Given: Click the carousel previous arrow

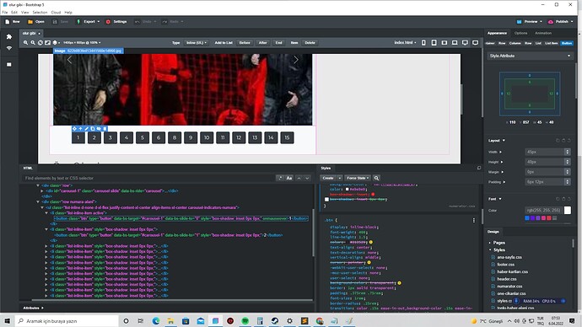Looking at the screenshot, I should tap(69, 60).
